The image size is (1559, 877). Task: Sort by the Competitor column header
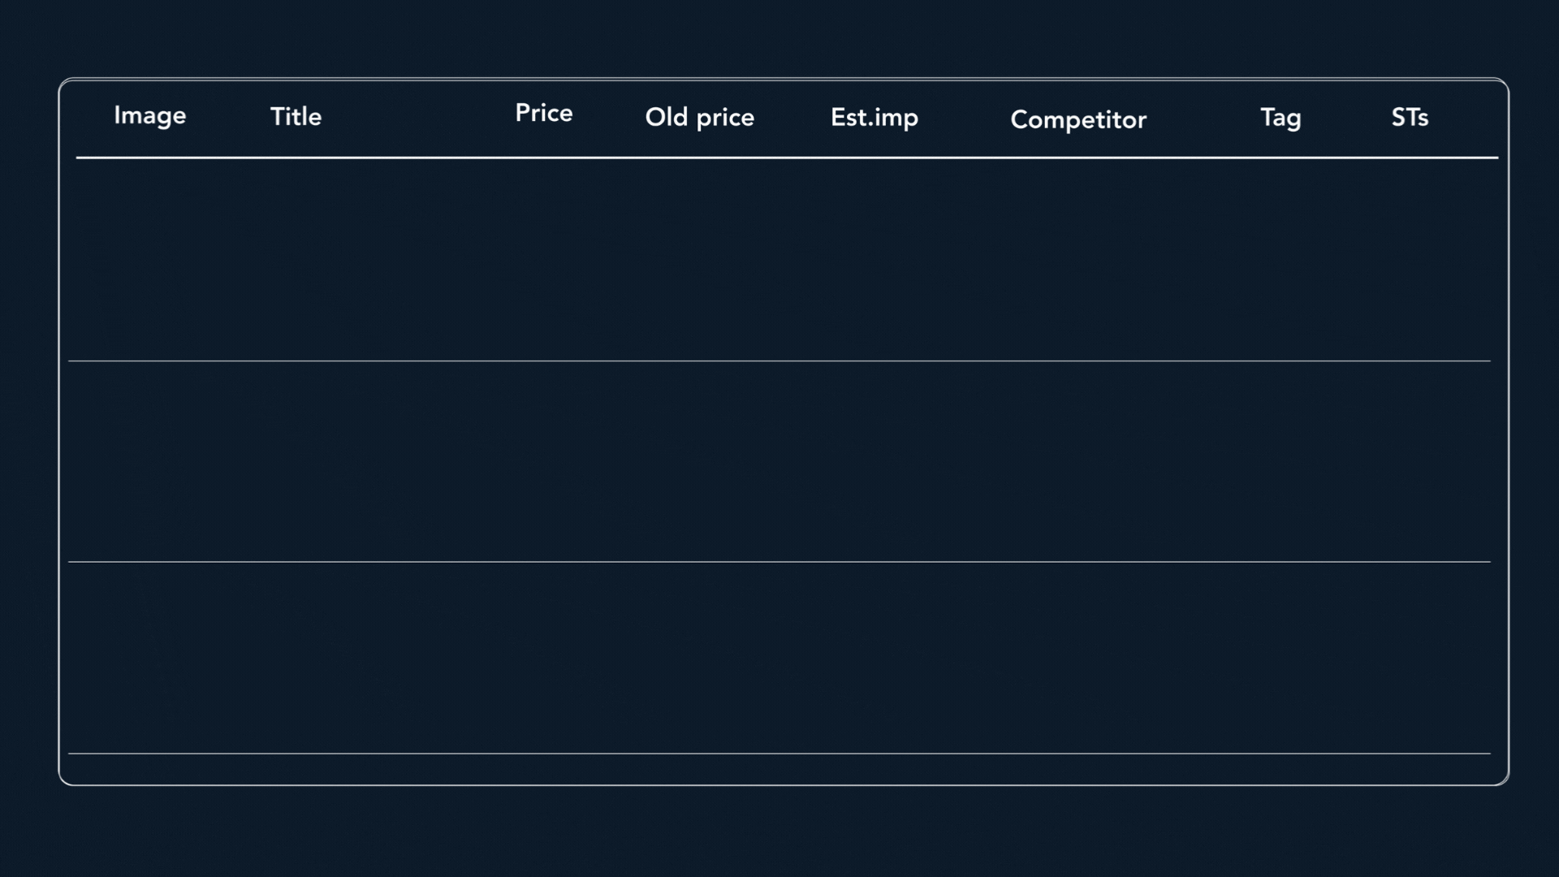coord(1078,120)
